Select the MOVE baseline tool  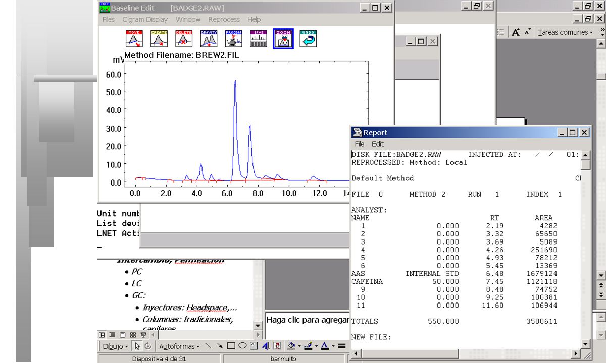pos(134,39)
